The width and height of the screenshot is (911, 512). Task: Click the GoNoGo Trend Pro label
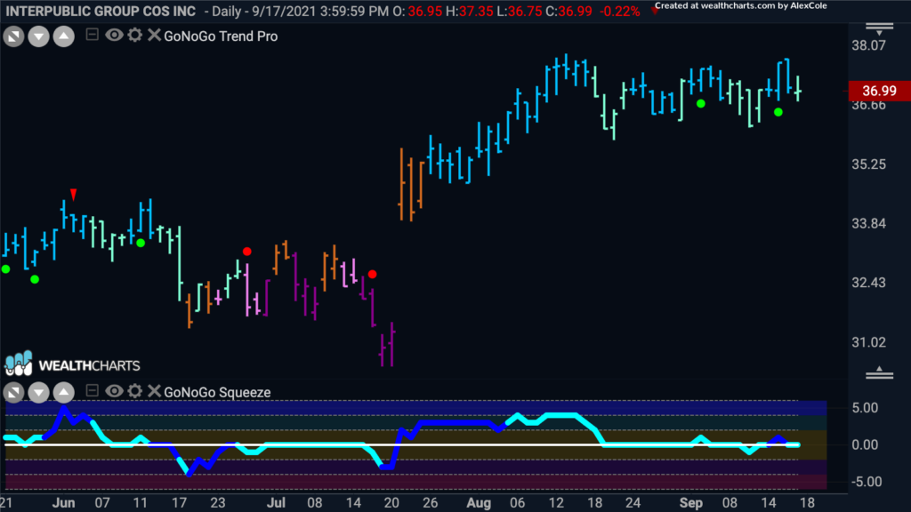[221, 36]
